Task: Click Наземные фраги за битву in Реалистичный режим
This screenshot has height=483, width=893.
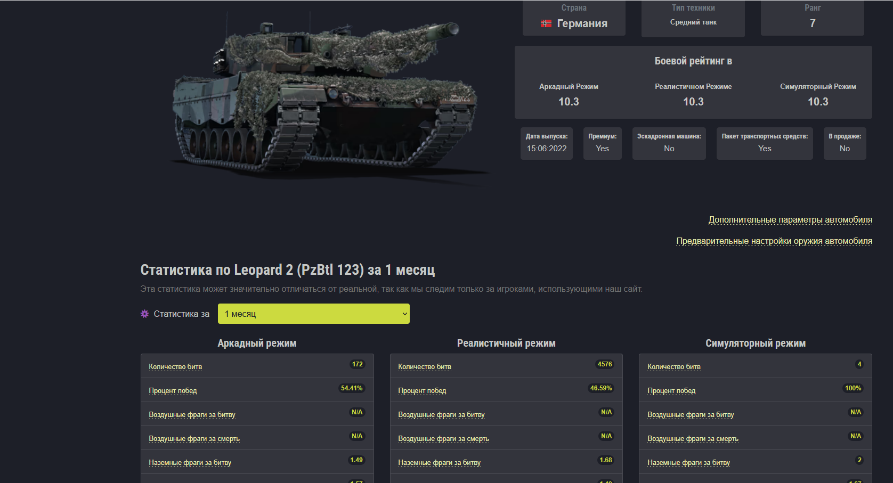Action: pos(439,463)
